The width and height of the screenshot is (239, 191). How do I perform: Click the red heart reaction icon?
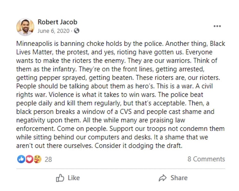point(29,159)
